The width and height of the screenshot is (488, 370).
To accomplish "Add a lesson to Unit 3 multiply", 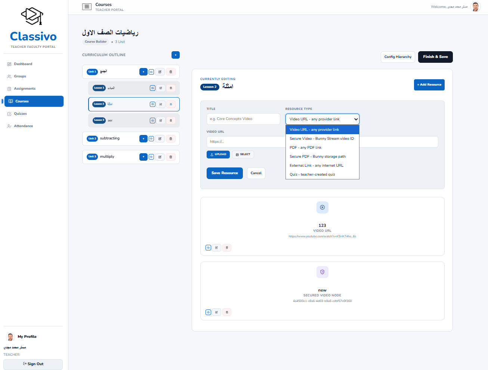I will [143, 157].
